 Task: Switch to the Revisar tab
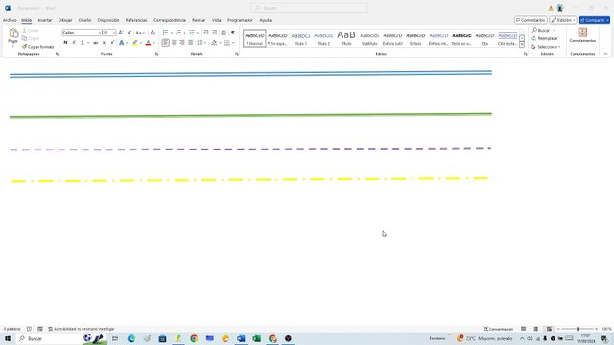point(199,20)
